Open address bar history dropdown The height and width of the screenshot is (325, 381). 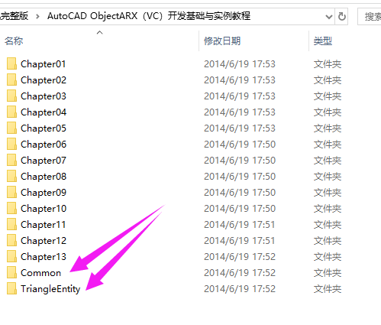tap(329, 17)
